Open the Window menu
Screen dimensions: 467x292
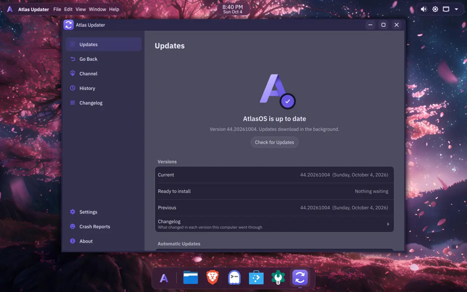point(97,9)
